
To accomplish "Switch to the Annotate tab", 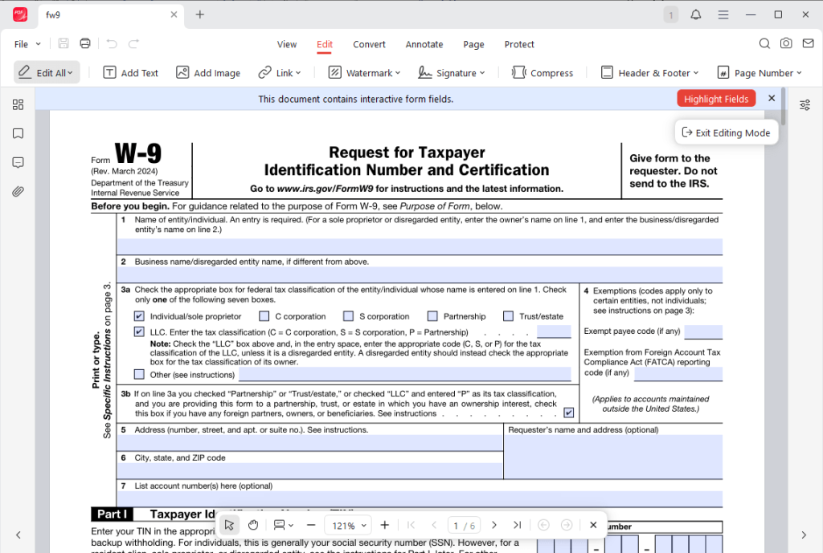I will coord(424,45).
